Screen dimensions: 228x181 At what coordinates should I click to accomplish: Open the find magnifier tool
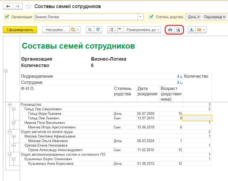(x=90, y=30)
